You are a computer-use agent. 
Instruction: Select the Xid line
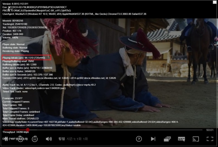pos(25,27)
